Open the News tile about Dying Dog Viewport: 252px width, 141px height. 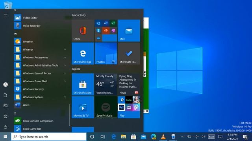[x=129, y=85]
